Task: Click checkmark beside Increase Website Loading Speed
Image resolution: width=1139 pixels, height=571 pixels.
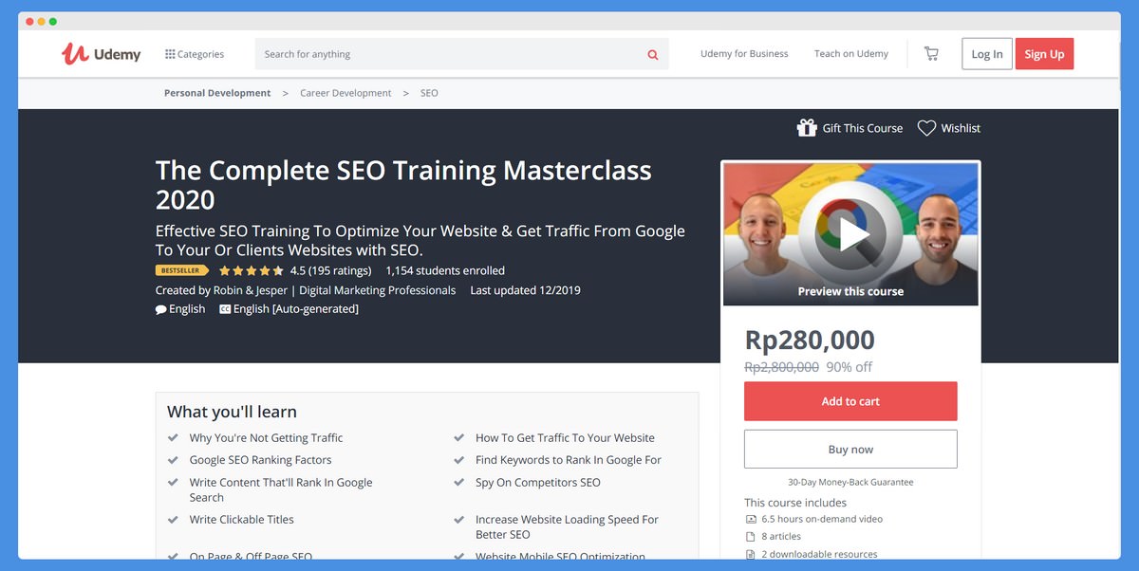Action: pos(458,519)
